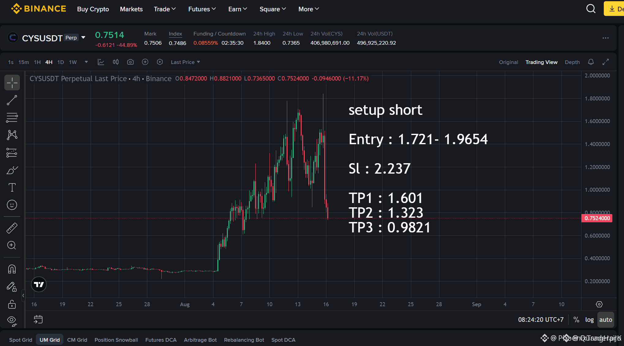The width and height of the screenshot is (624, 346).
Task: Select the 4H time interval
Action: click(x=49, y=62)
